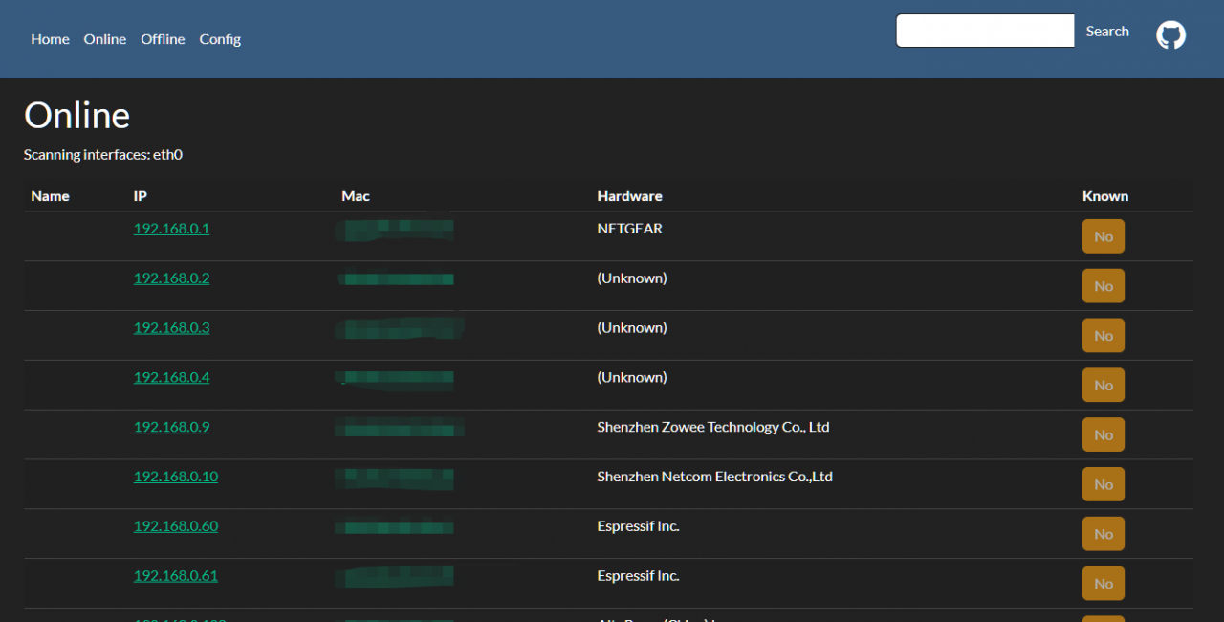Mark Shenzhen Netcom device as known
The height and width of the screenshot is (622, 1224).
pyautogui.click(x=1104, y=485)
